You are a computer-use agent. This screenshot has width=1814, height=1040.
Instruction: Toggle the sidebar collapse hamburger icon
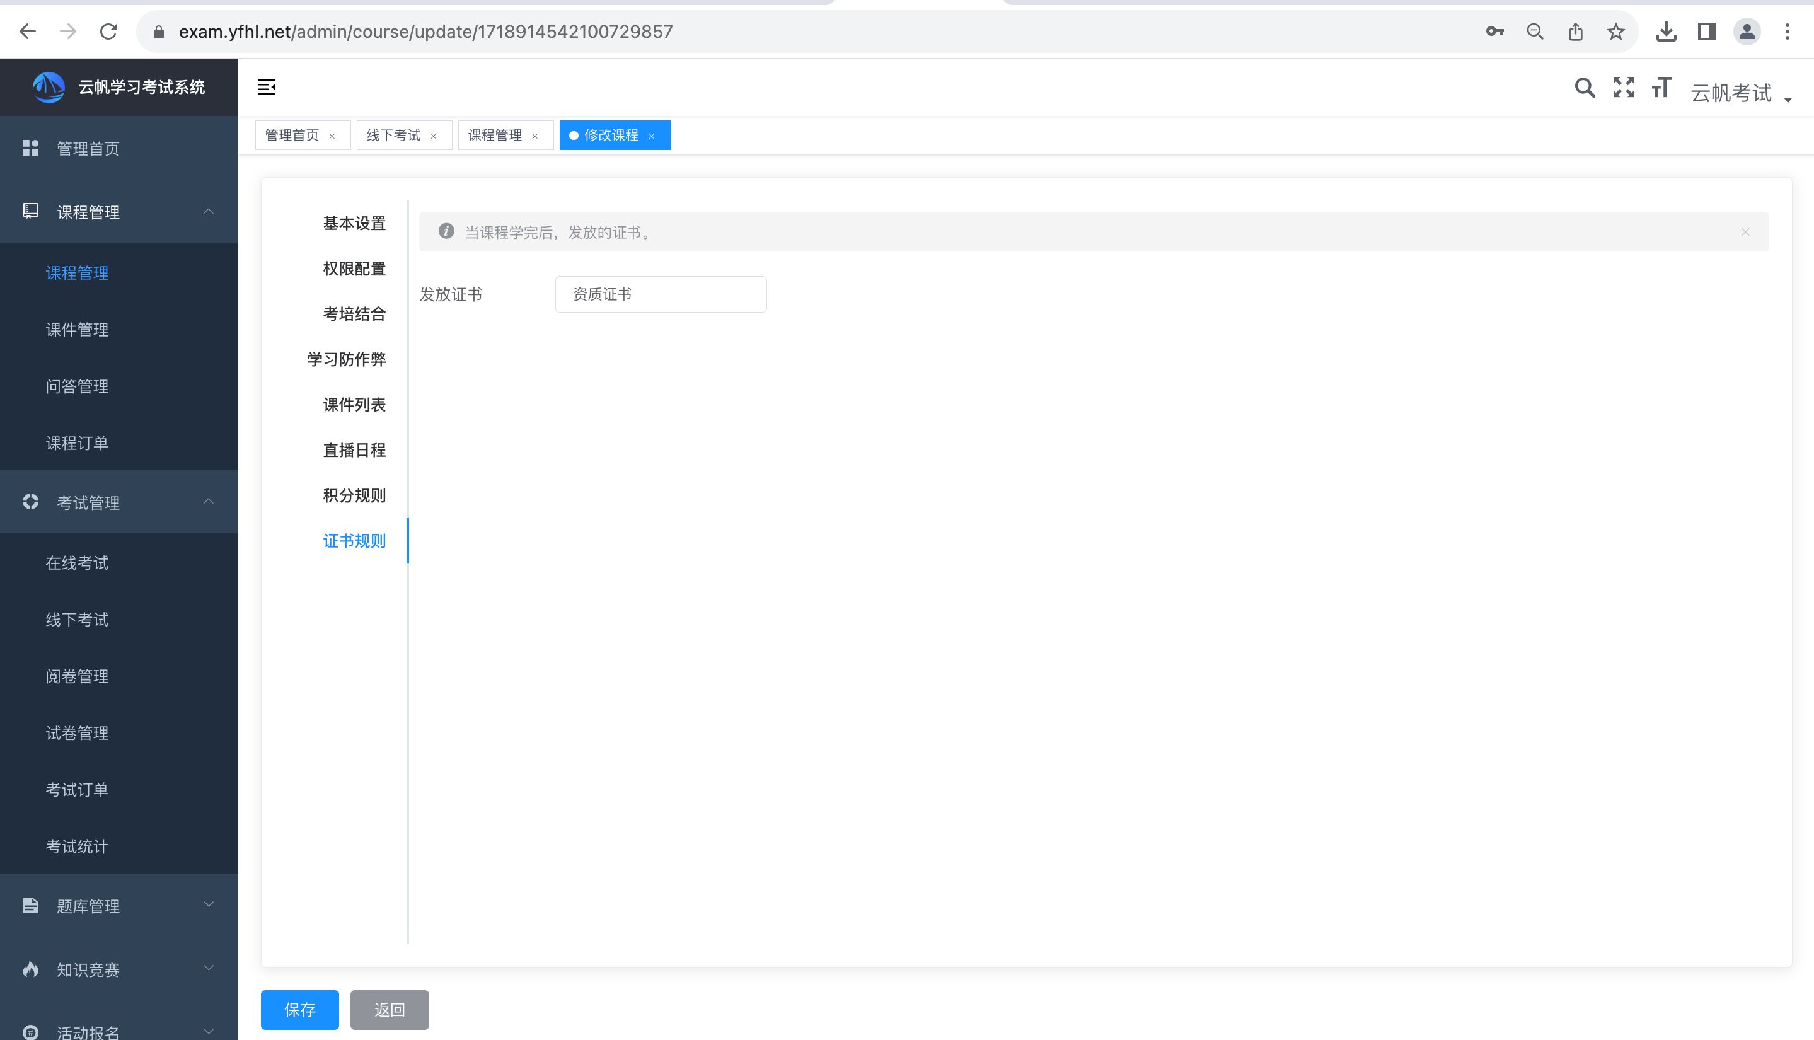pos(267,87)
